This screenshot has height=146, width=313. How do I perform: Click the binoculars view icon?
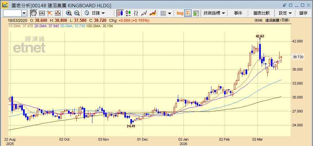click(42, 13)
